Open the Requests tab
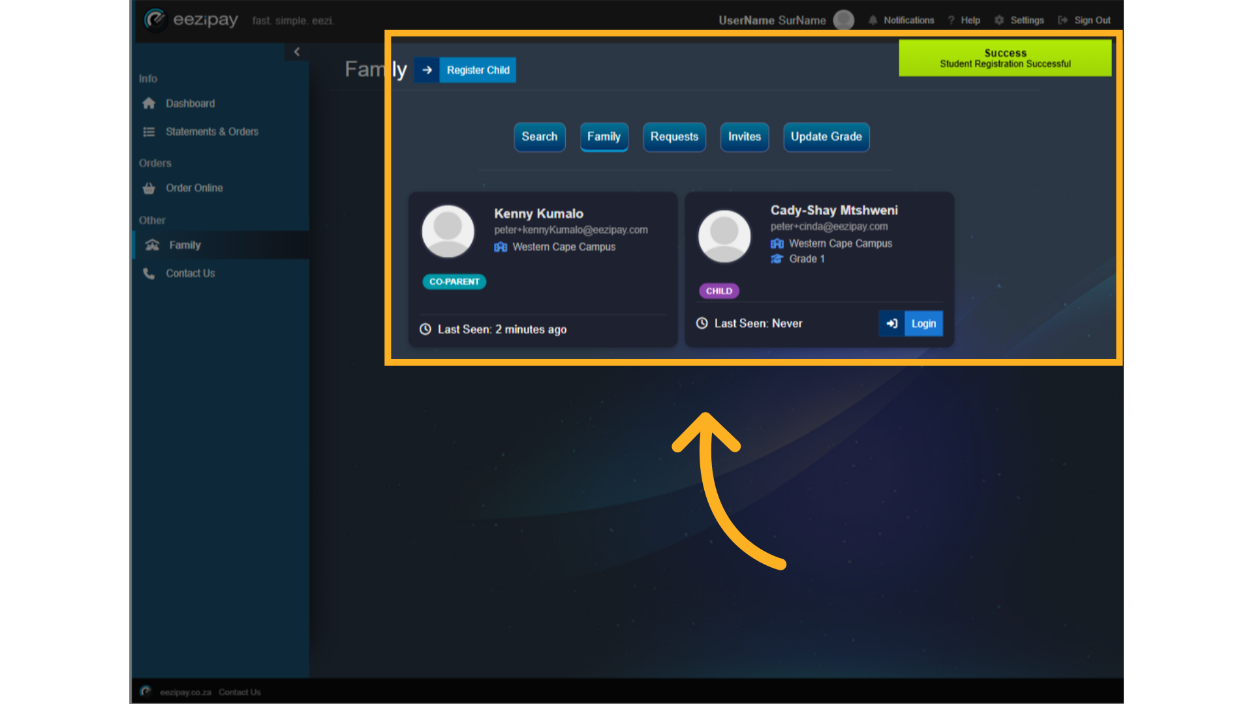Screen dimensions: 1253x704 pos(674,137)
